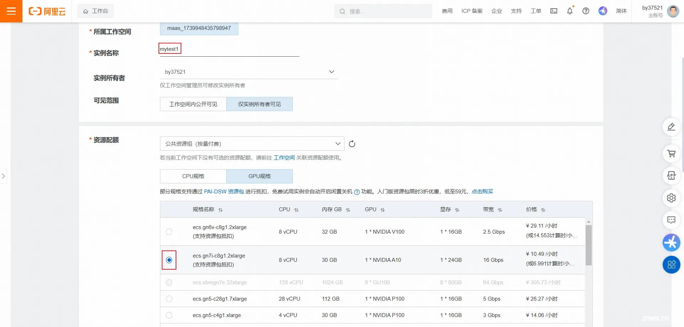
Task: Click the edit pencil floating icon
Action: pos(671,127)
